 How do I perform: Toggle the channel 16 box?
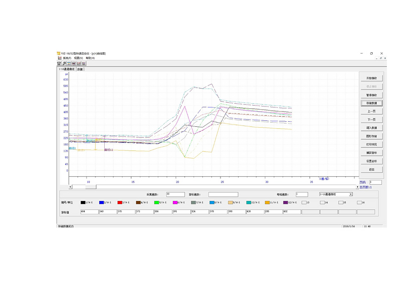pos(359,202)
